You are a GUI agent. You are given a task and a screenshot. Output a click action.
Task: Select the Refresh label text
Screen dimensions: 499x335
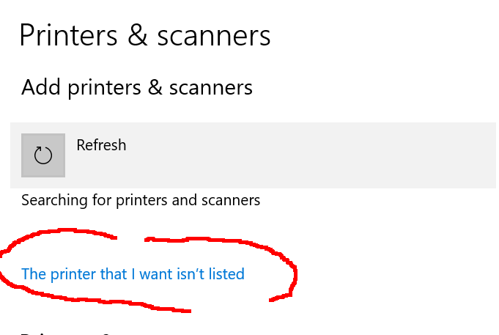click(x=101, y=145)
